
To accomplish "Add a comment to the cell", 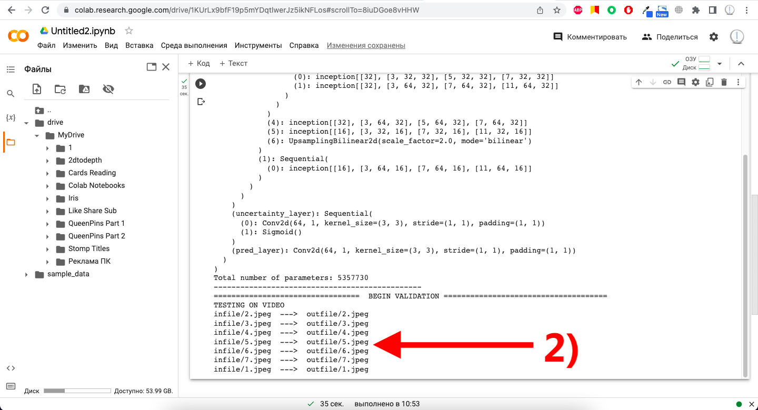I will tap(681, 82).
